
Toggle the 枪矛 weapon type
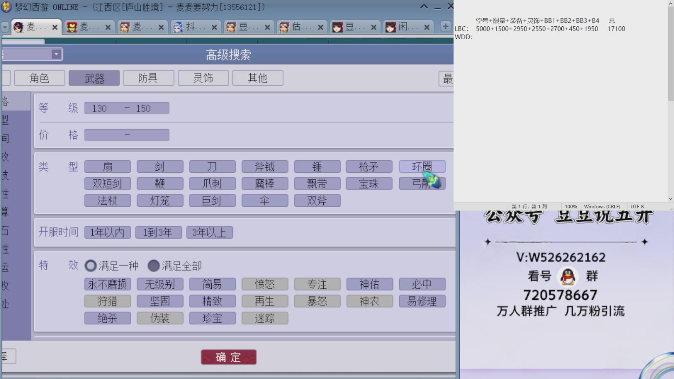click(369, 167)
